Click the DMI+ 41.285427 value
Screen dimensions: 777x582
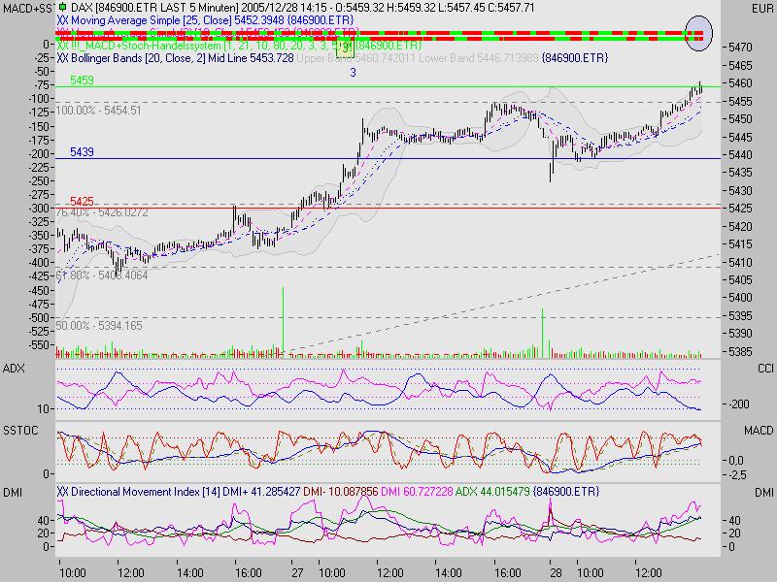tap(261, 492)
